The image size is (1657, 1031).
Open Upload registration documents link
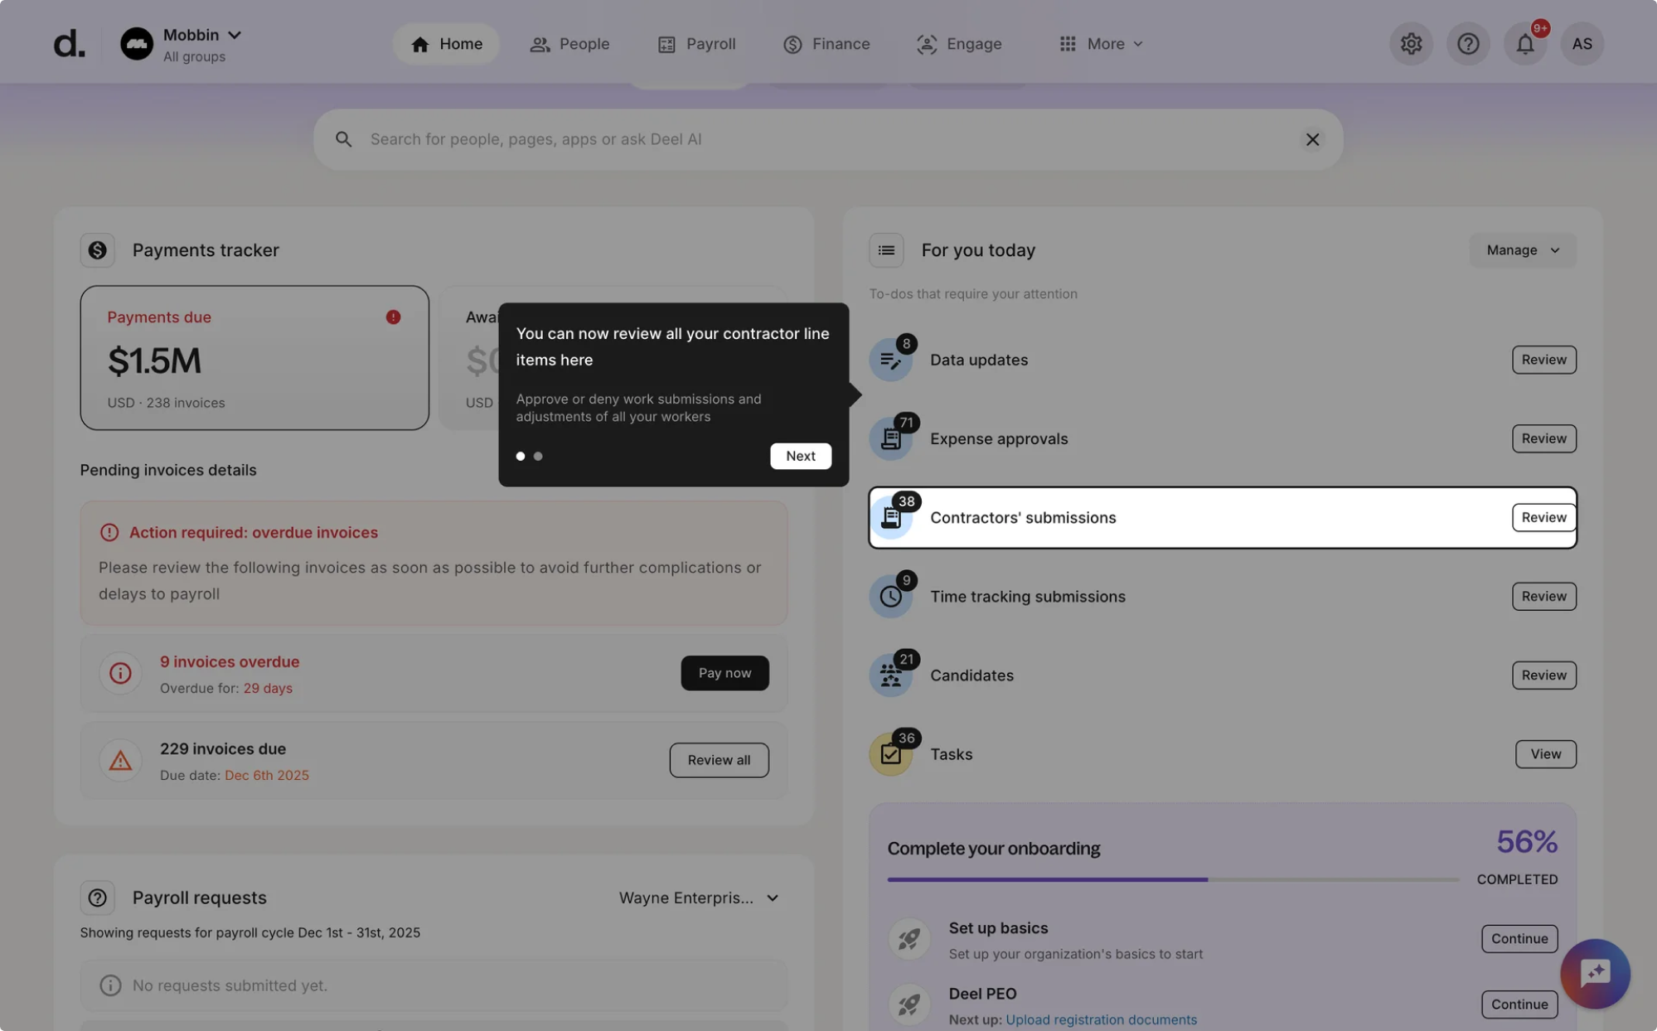tap(1101, 1019)
